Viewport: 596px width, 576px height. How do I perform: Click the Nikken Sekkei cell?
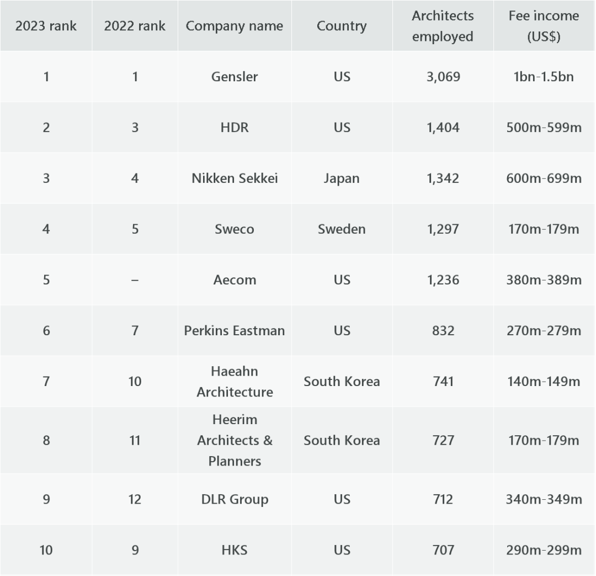(235, 178)
